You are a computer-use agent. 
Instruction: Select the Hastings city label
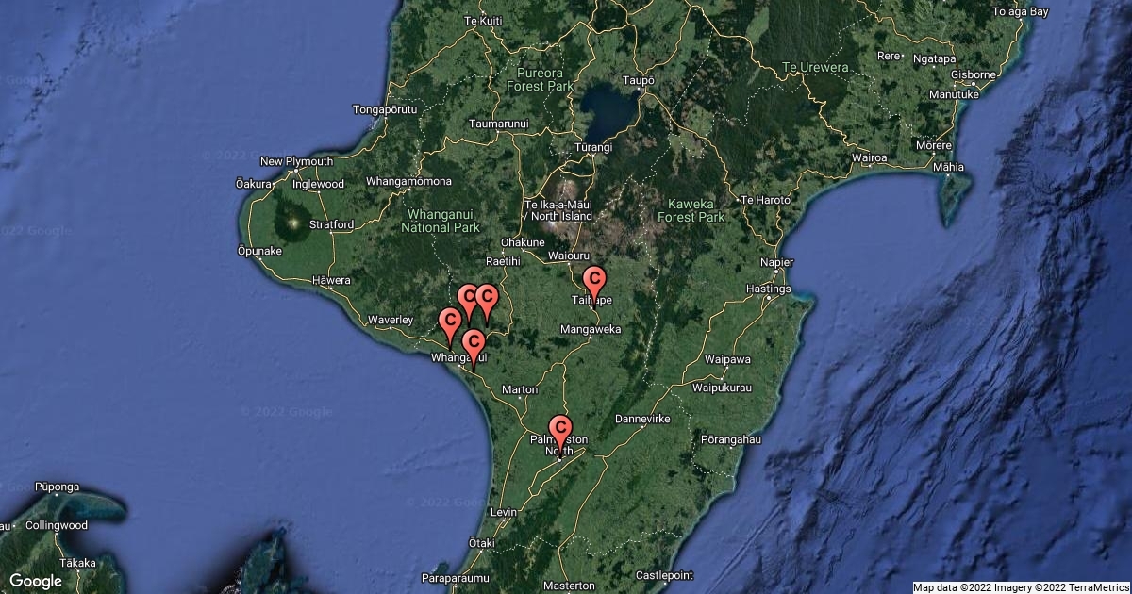tap(768, 289)
